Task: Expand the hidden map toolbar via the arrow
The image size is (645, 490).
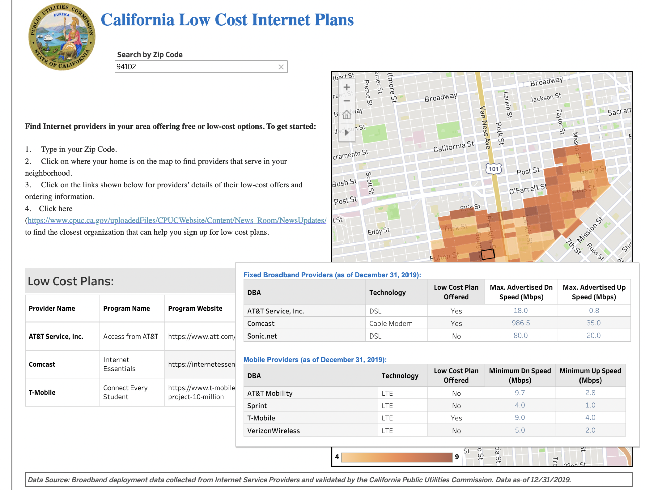Action: (x=347, y=132)
